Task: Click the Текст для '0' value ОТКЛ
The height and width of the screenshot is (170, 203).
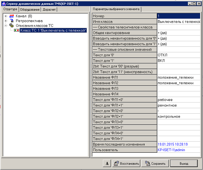Action: [x=178, y=55]
